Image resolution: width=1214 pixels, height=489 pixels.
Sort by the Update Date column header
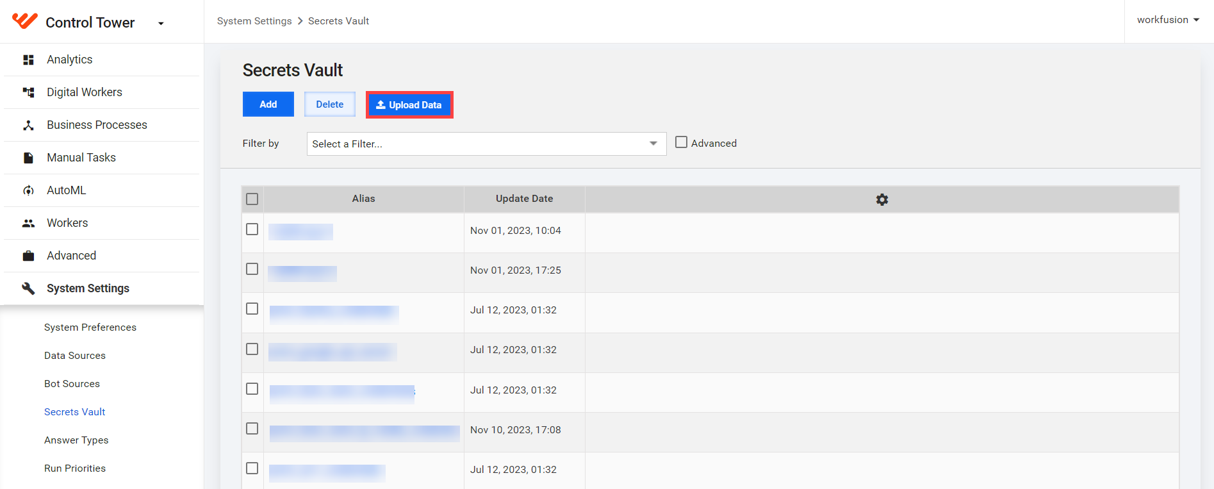(x=524, y=199)
